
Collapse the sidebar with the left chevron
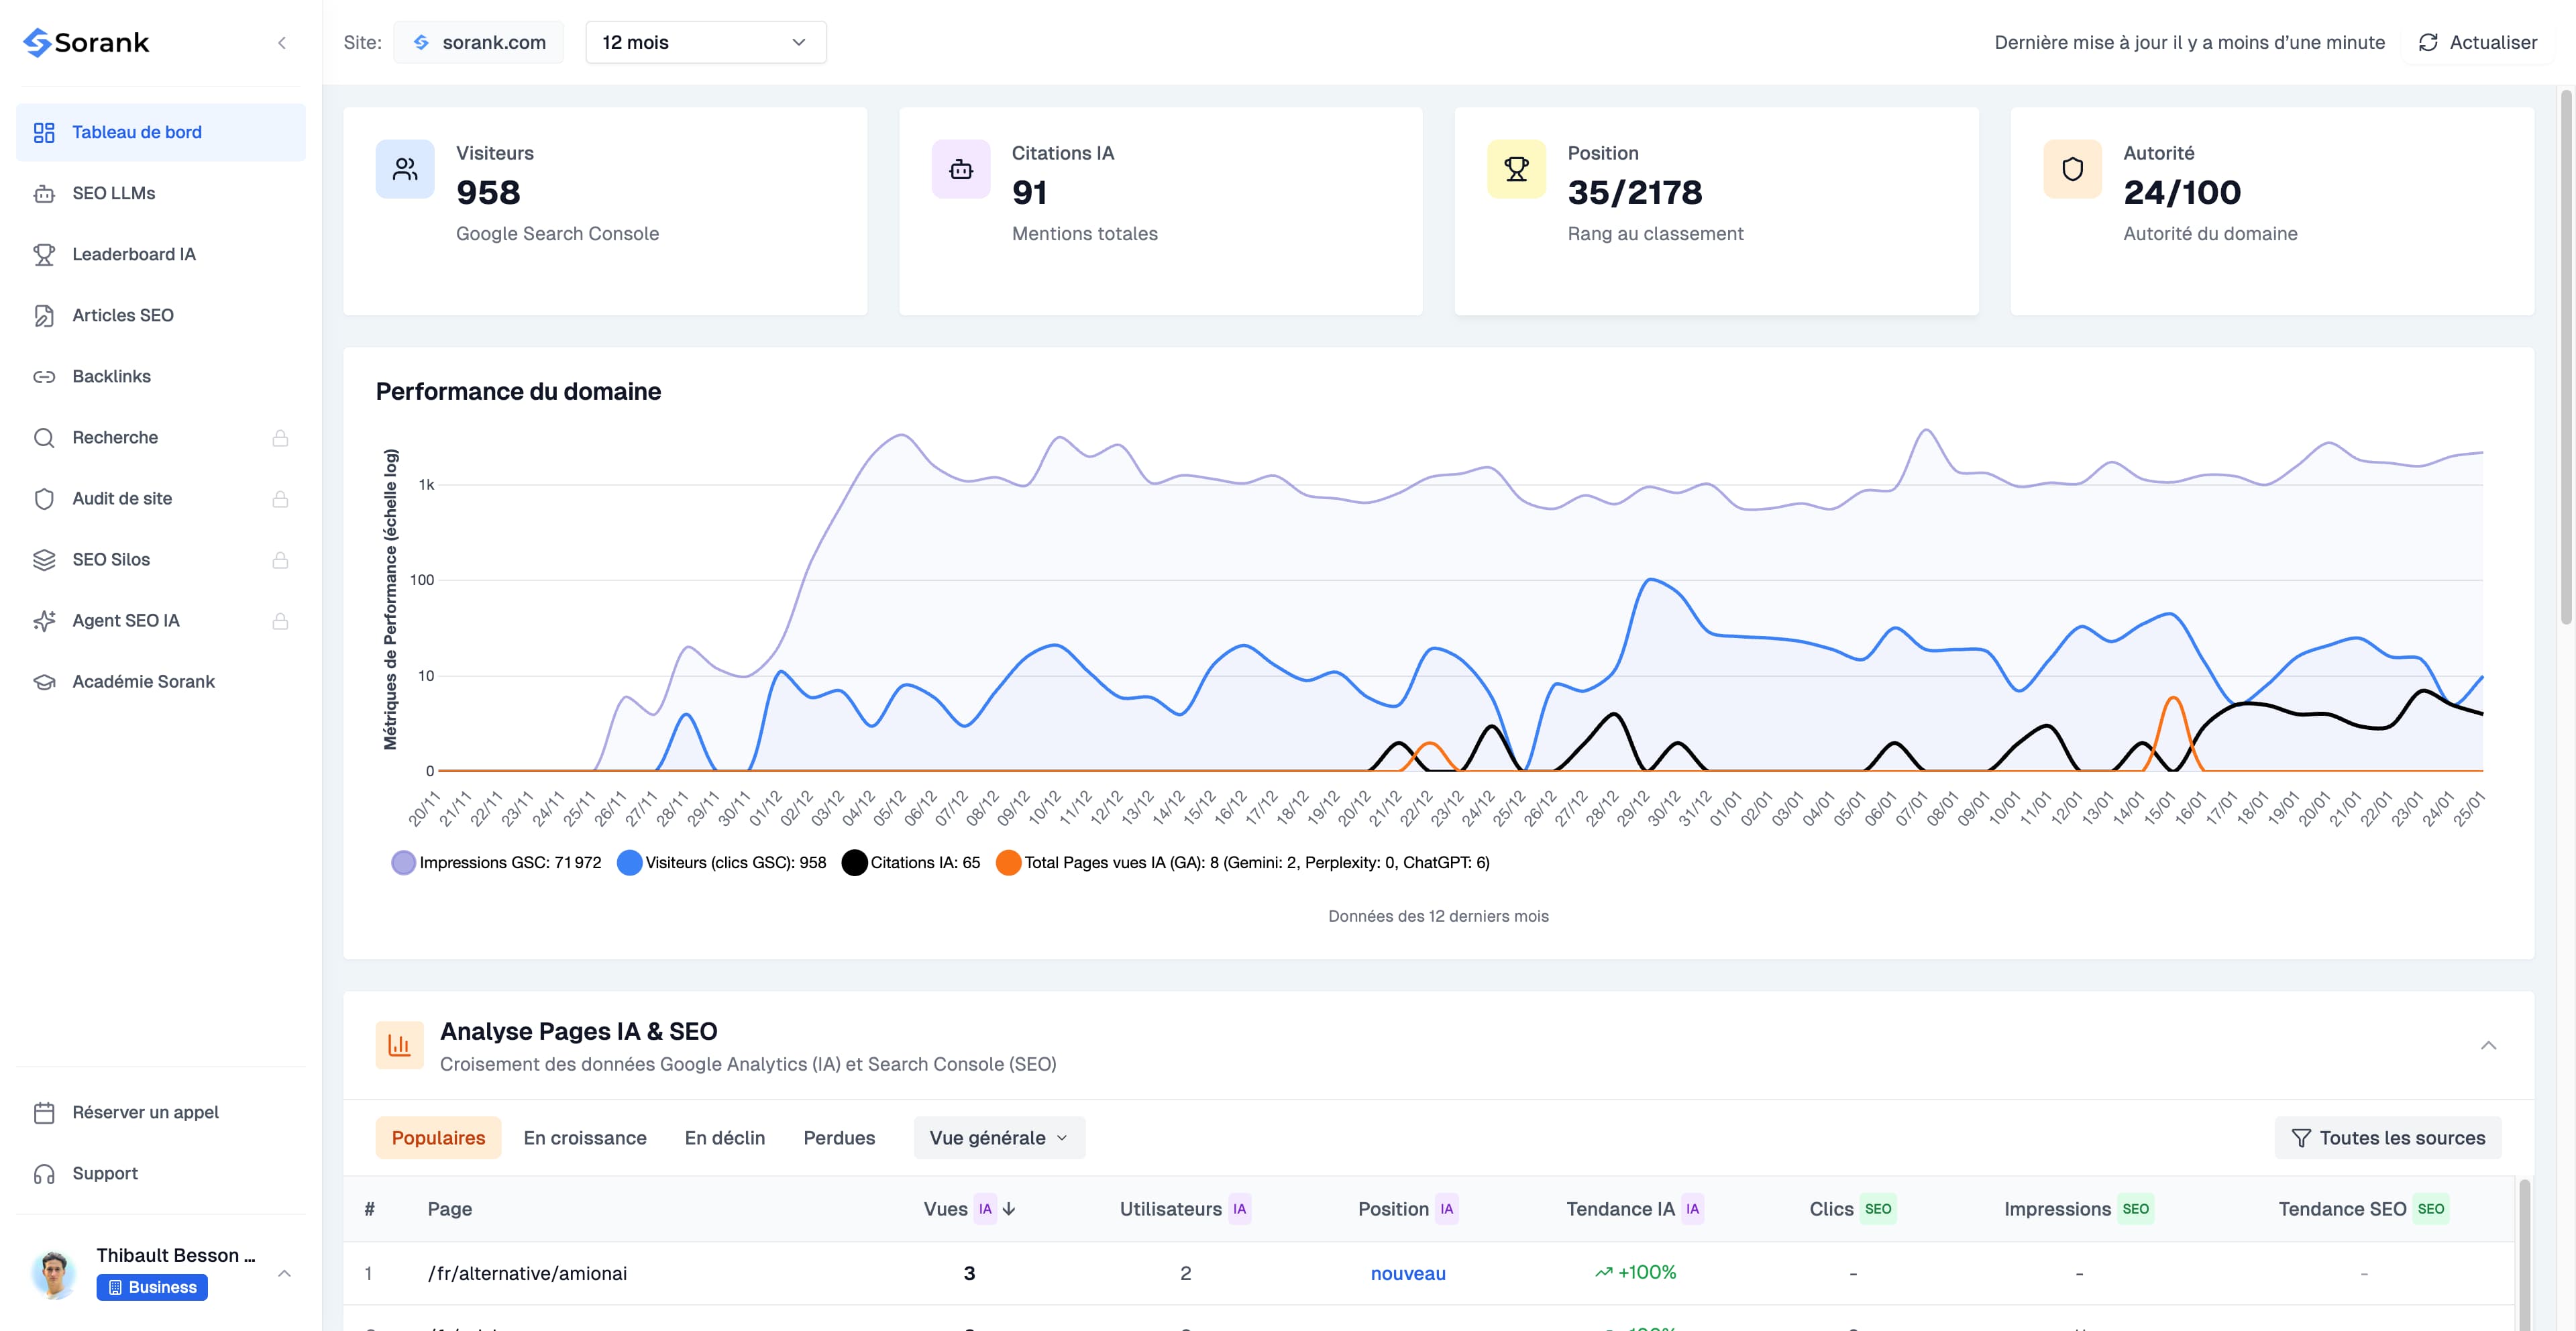[x=282, y=43]
